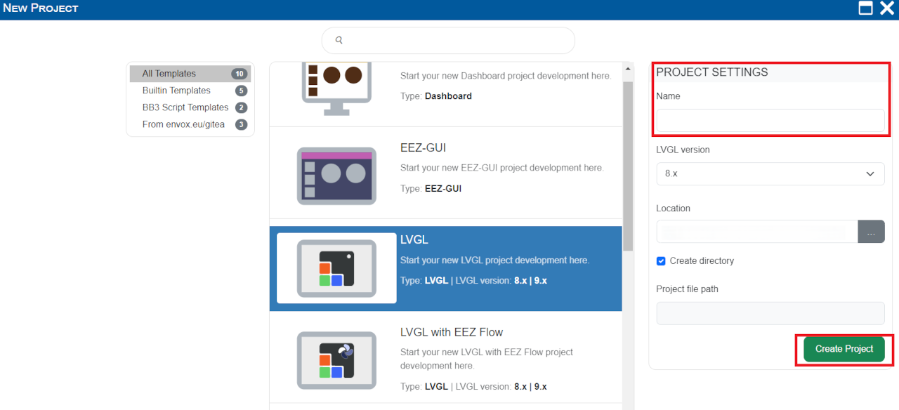Click the Project file path field

pyautogui.click(x=770, y=313)
